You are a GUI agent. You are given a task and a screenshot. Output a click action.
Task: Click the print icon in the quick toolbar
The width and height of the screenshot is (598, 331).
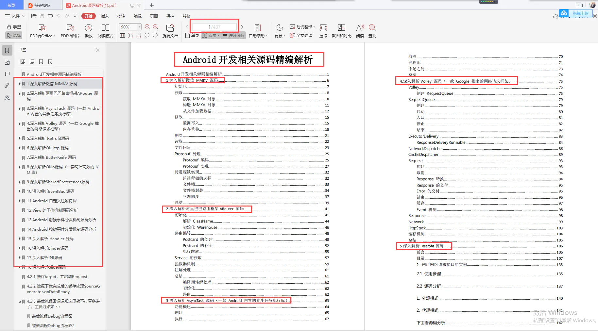click(50, 16)
